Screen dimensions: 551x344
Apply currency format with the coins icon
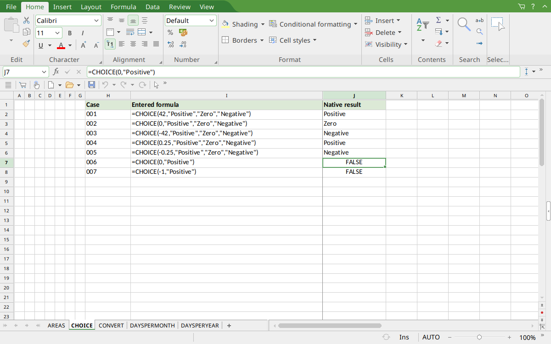(x=183, y=33)
